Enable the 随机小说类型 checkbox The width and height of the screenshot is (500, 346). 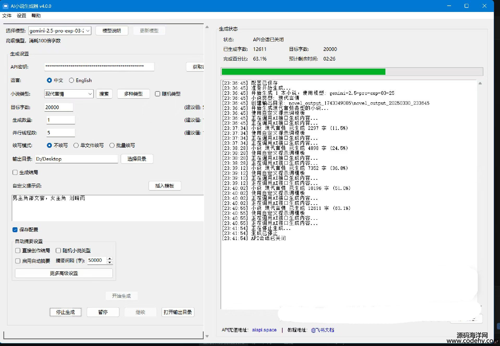pos(58,250)
